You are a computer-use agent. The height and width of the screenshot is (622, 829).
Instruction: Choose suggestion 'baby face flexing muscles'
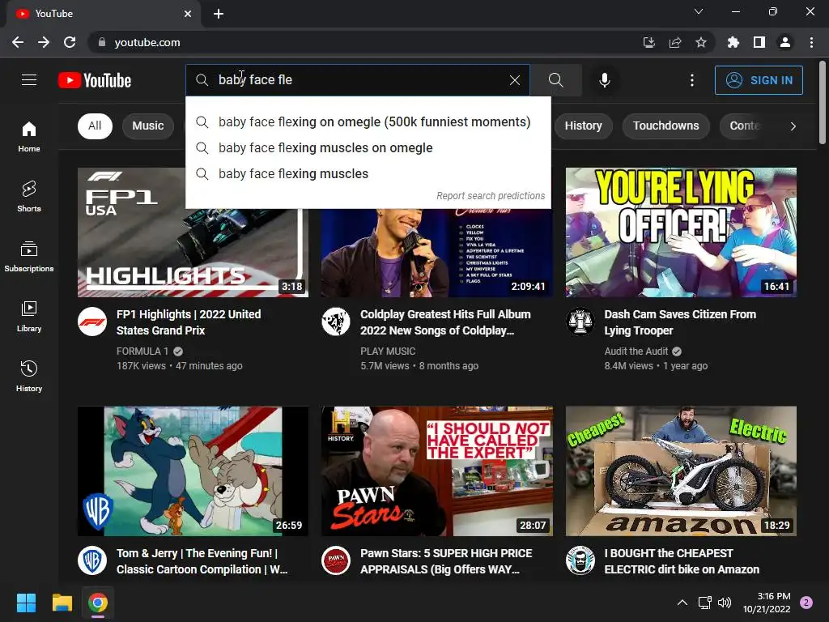coord(368,173)
